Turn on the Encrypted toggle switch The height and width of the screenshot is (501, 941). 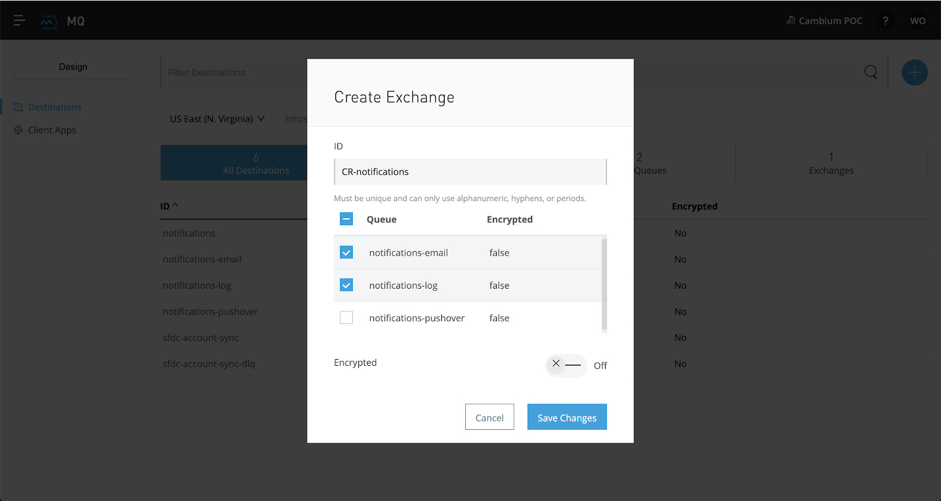pos(566,365)
